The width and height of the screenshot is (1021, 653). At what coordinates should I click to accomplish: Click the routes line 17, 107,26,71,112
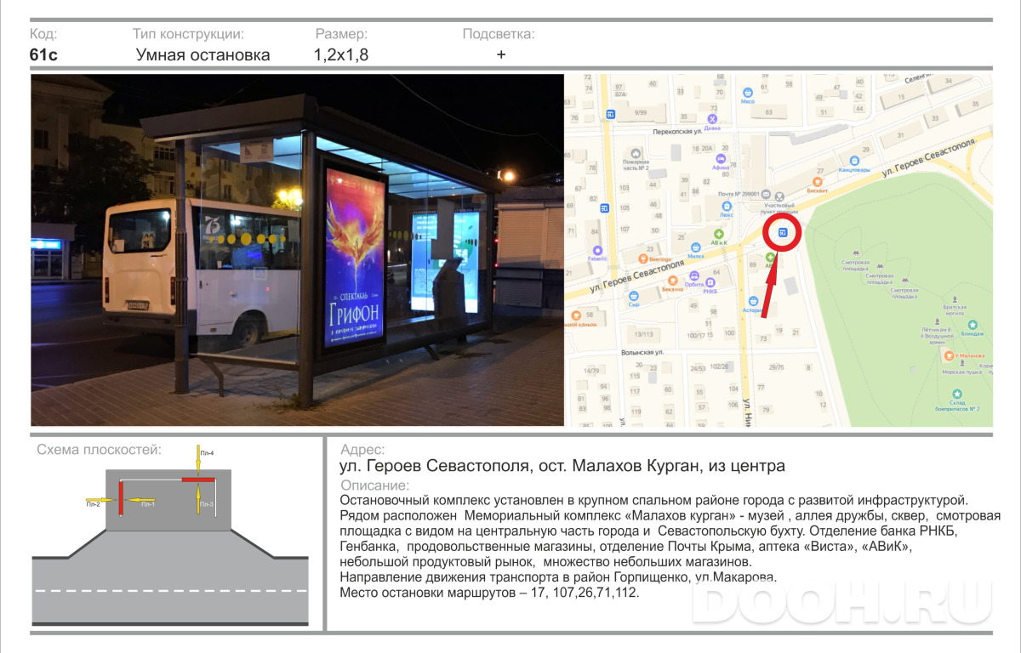[488, 593]
